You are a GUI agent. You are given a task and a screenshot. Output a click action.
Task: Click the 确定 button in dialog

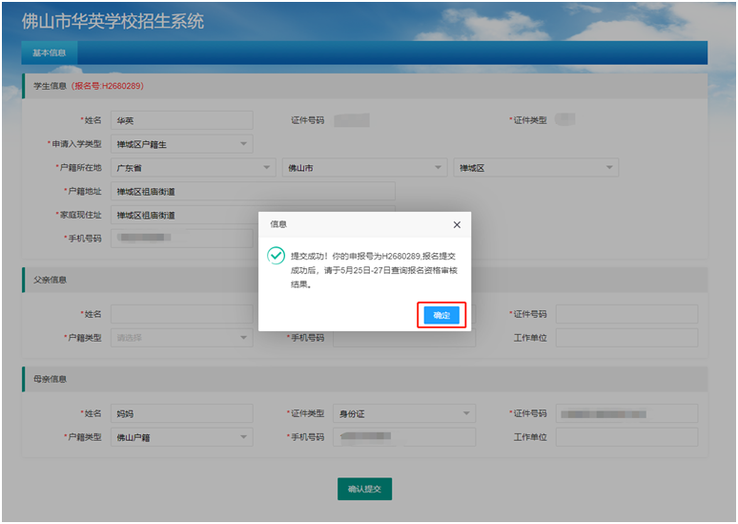[x=441, y=315]
